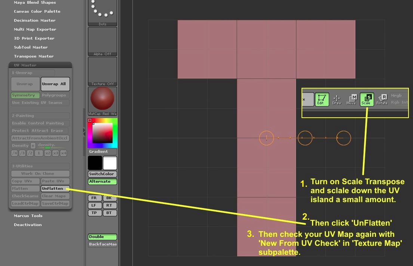Image resolution: width=413 pixels, height=266 pixels.
Task: Disable the Alternate color toggle
Action: click(102, 181)
